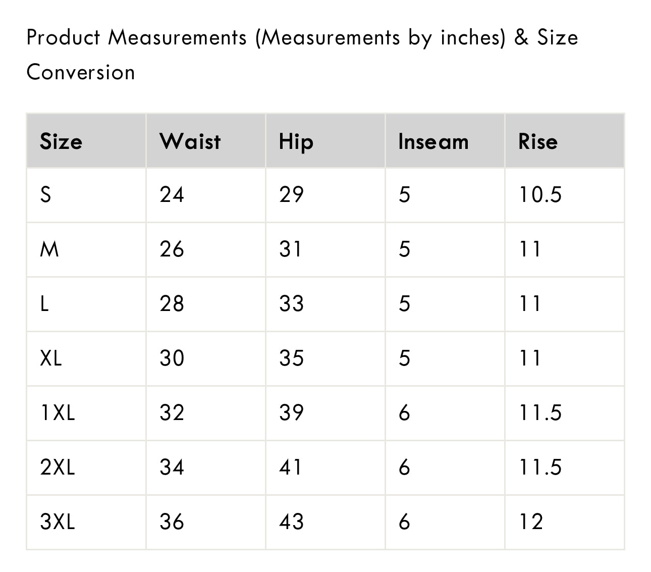
Task: Click the hip value 39
Action: (291, 413)
